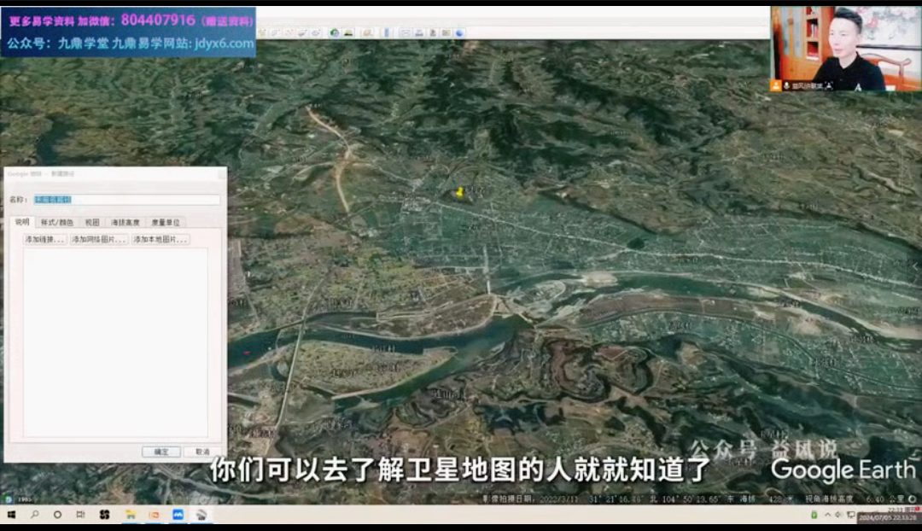
Task: Toggle the sunlight toolbar icon
Action: (348, 32)
